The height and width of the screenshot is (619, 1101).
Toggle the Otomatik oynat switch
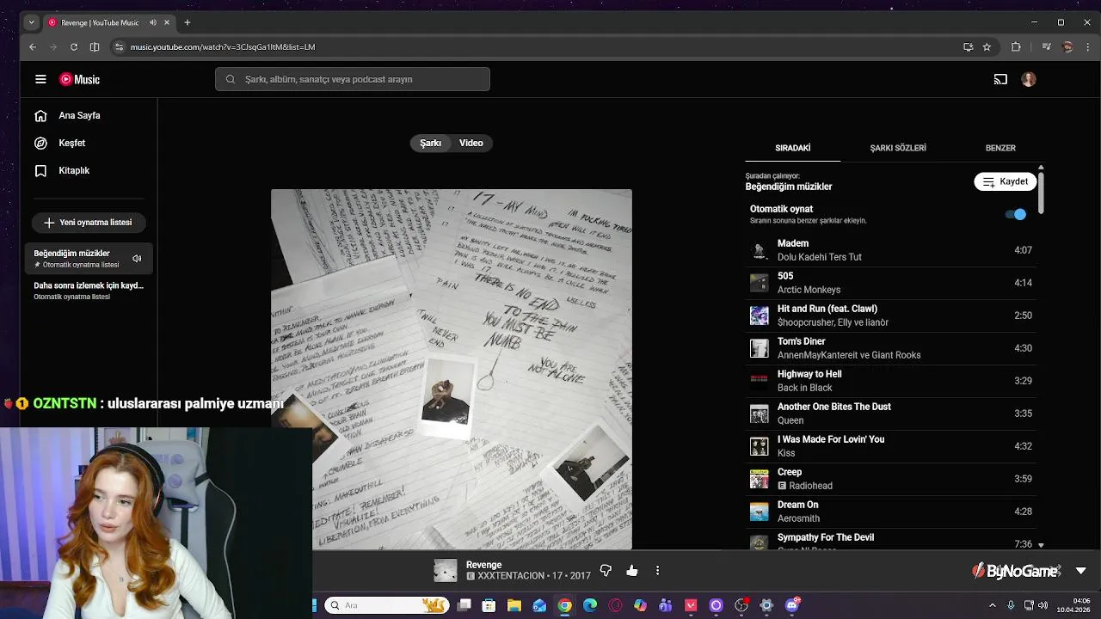tap(1016, 214)
